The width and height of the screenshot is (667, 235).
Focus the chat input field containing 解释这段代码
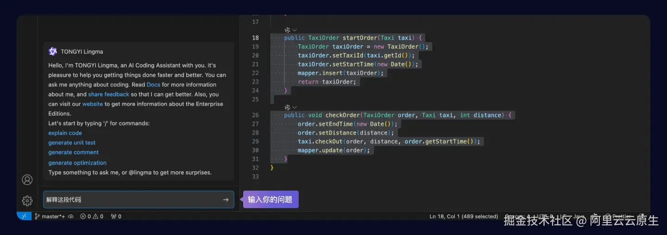pyautogui.click(x=138, y=200)
